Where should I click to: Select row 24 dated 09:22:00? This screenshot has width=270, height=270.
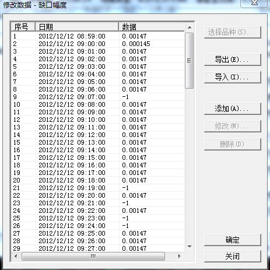click(98, 211)
